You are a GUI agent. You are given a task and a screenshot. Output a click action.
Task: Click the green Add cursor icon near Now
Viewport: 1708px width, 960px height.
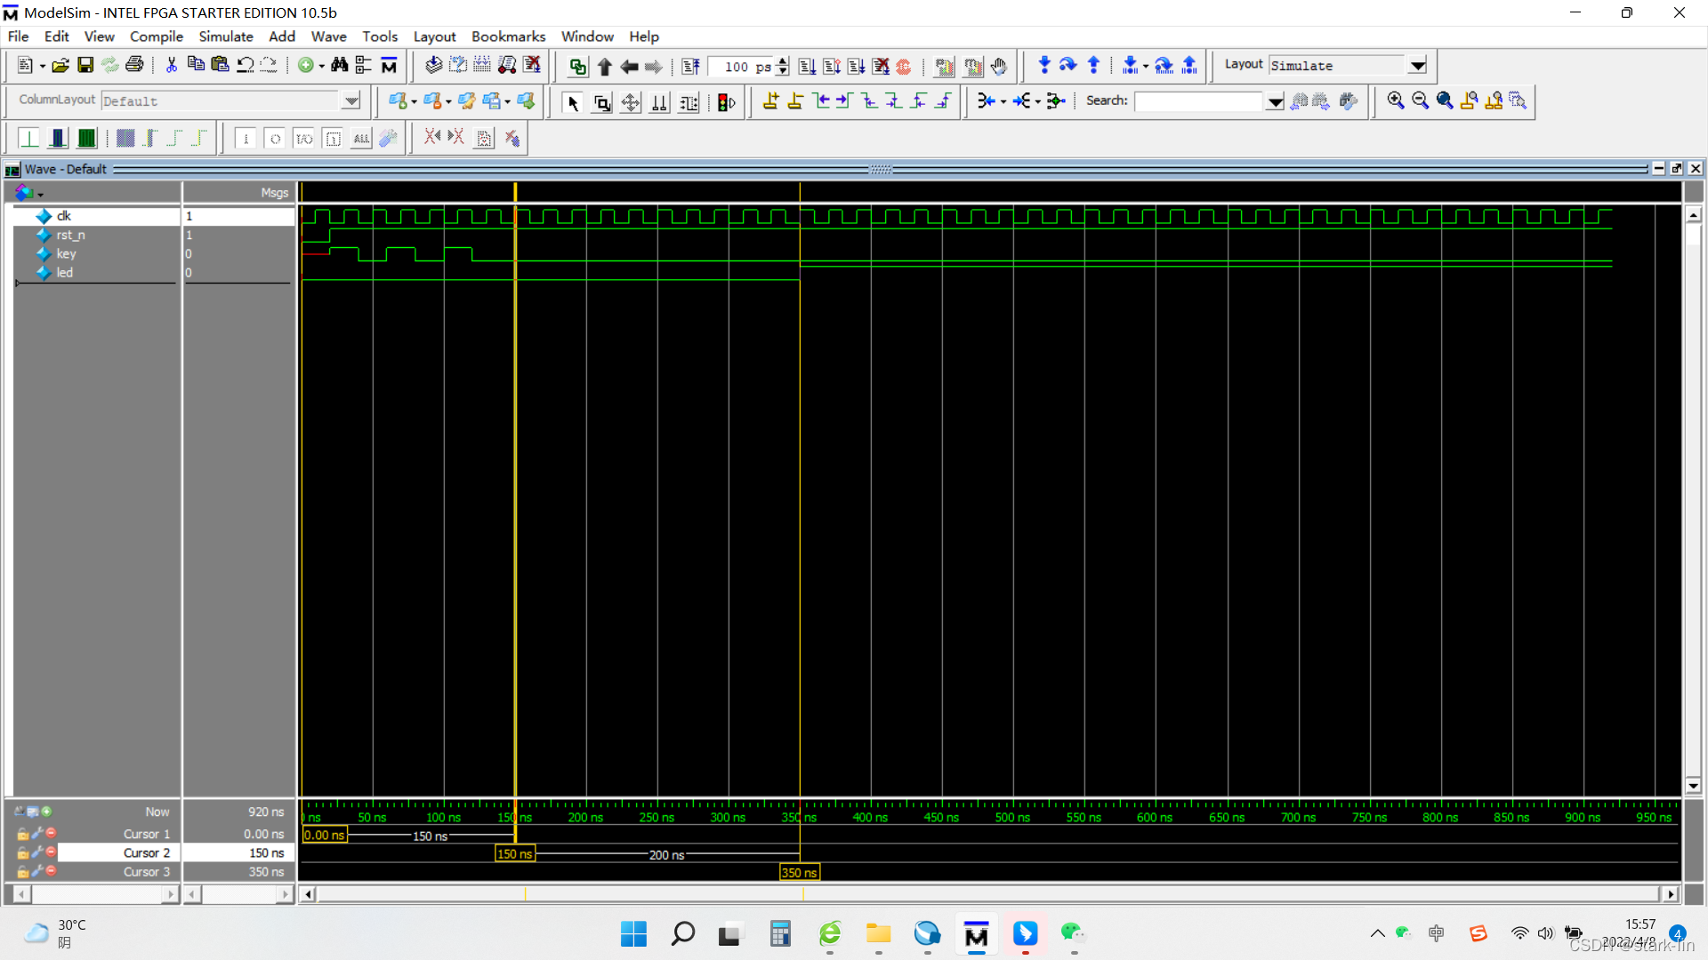tap(46, 812)
